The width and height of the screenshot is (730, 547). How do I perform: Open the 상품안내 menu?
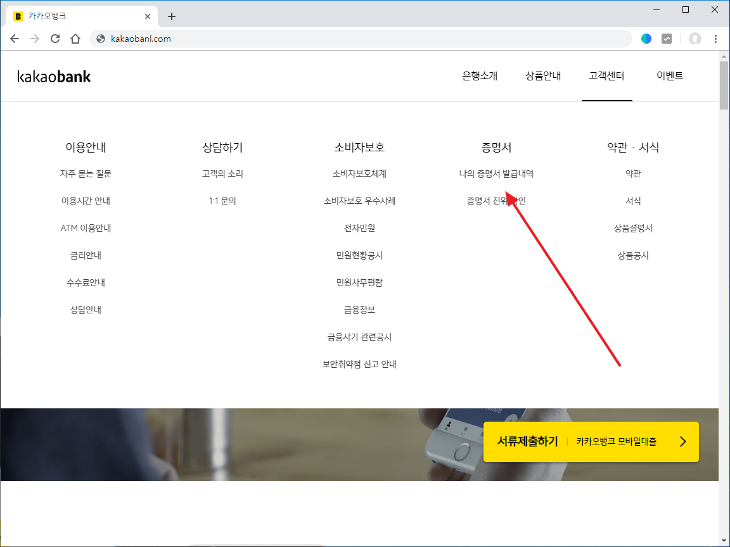tap(543, 76)
